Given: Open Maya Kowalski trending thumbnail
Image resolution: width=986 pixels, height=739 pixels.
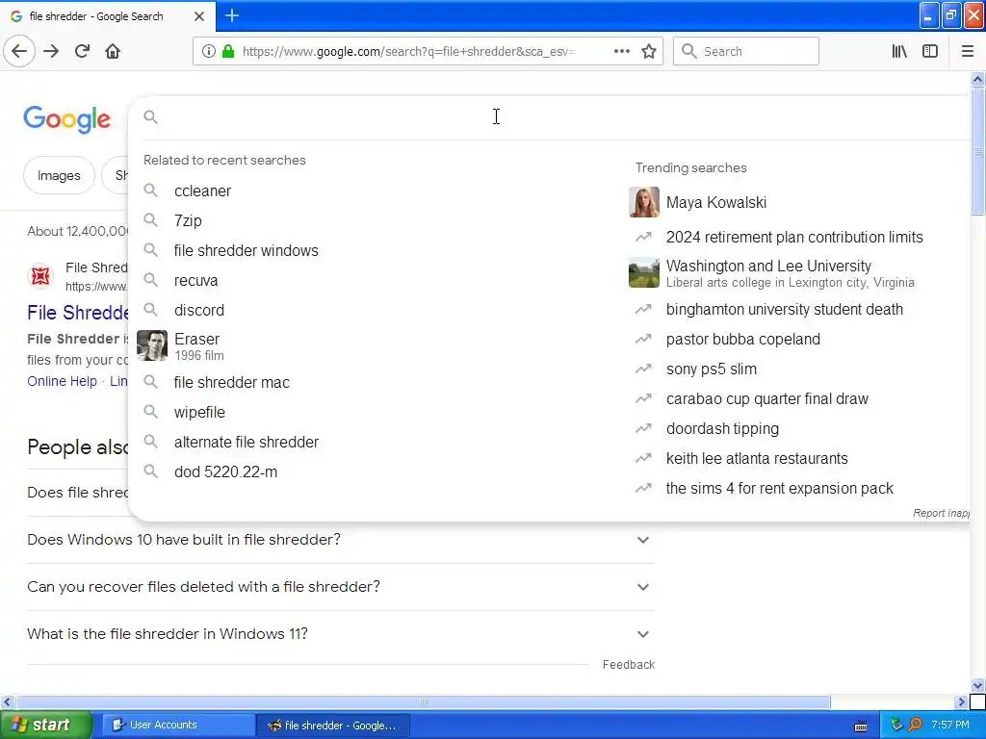Looking at the screenshot, I should click(644, 202).
